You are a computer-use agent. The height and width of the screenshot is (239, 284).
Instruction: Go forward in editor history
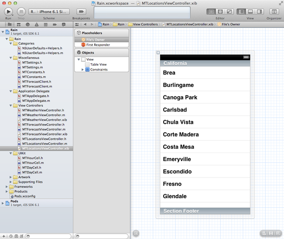92,25
